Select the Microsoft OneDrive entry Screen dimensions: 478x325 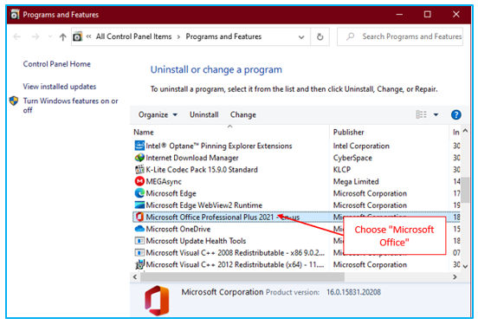click(x=178, y=229)
